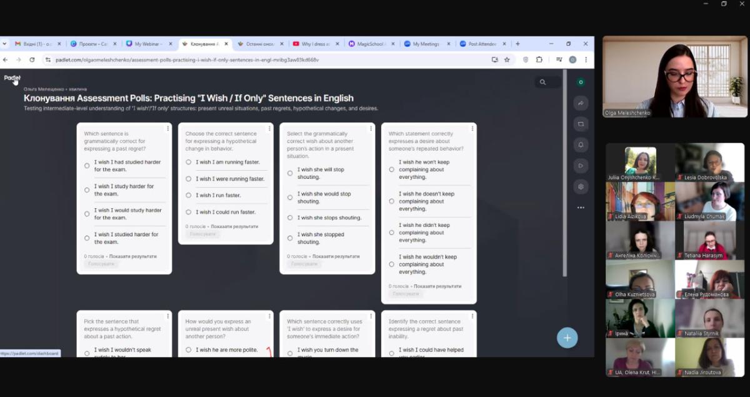Open the notifications bell in Padlet sidebar
The height and width of the screenshot is (397, 750).
coord(581,145)
